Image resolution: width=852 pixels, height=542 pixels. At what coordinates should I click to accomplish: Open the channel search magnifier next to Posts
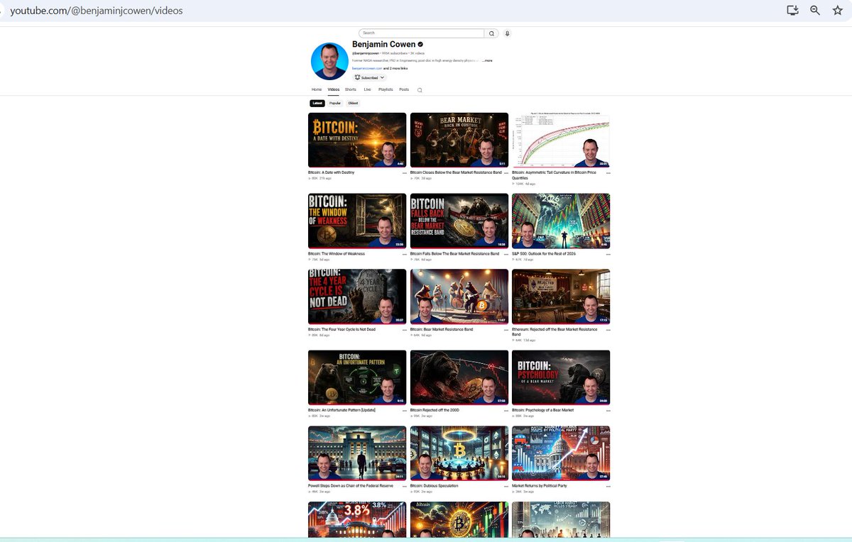[420, 90]
